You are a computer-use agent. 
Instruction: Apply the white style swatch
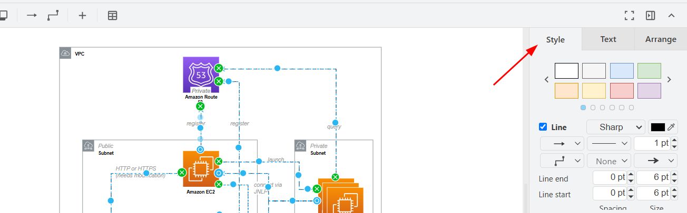[x=566, y=71]
